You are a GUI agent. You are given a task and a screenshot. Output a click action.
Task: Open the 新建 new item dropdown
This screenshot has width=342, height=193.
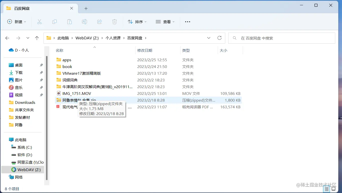16,22
